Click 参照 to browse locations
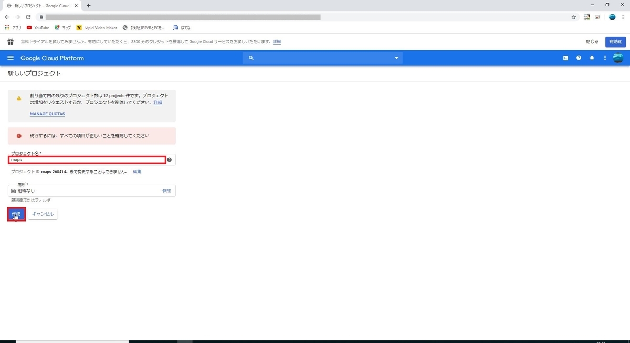The width and height of the screenshot is (630, 343). [x=166, y=191]
